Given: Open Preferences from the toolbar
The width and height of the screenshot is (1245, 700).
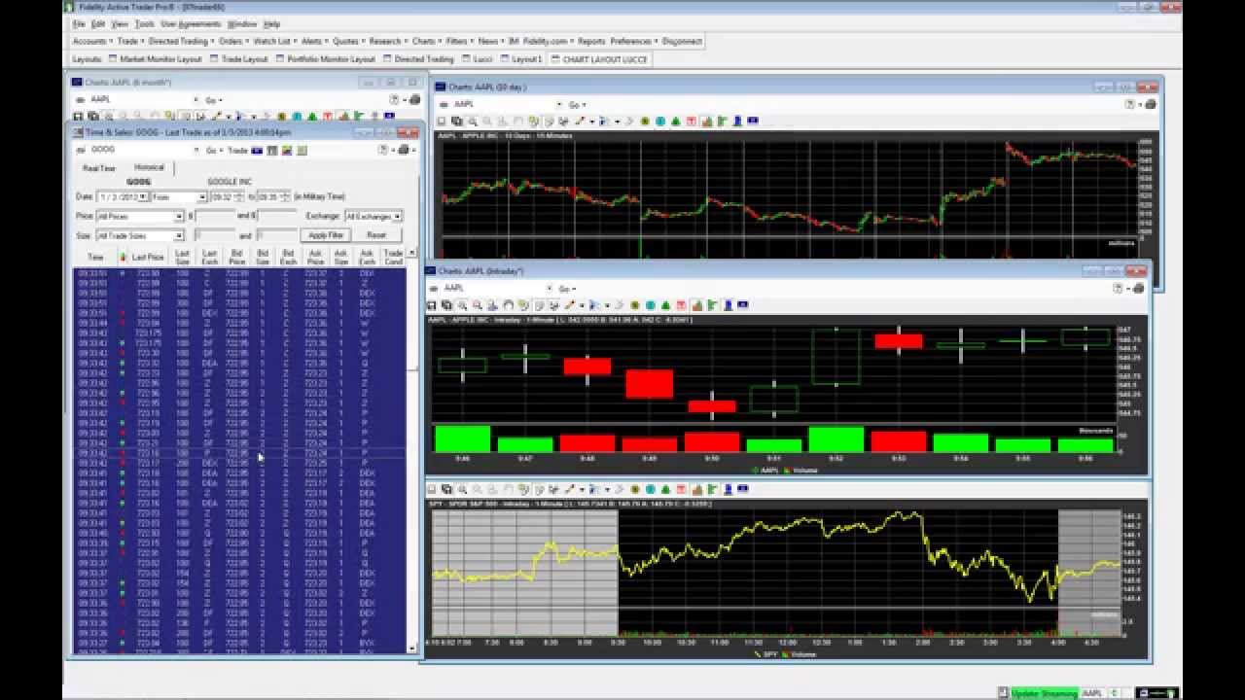Looking at the screenshot, I should [x=630, y=42].
